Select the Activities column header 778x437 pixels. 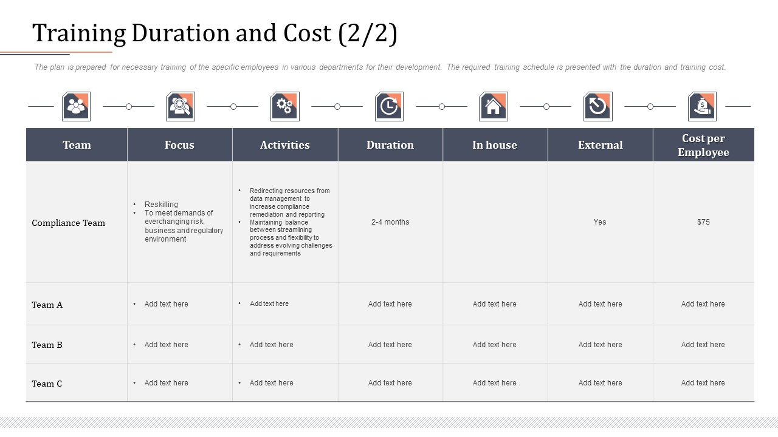[285, 145]
